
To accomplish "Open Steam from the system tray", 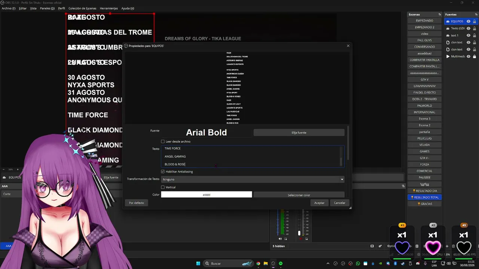I will tap(403, 263).
